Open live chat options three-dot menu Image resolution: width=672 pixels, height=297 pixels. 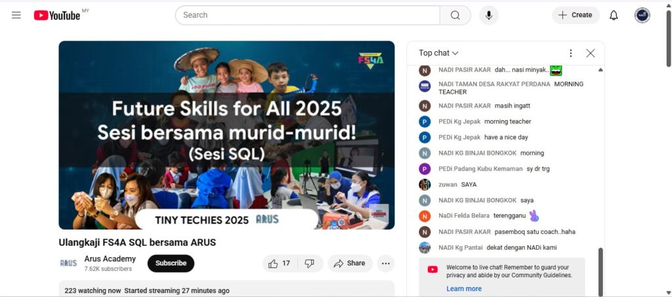(x=570, y=53)
